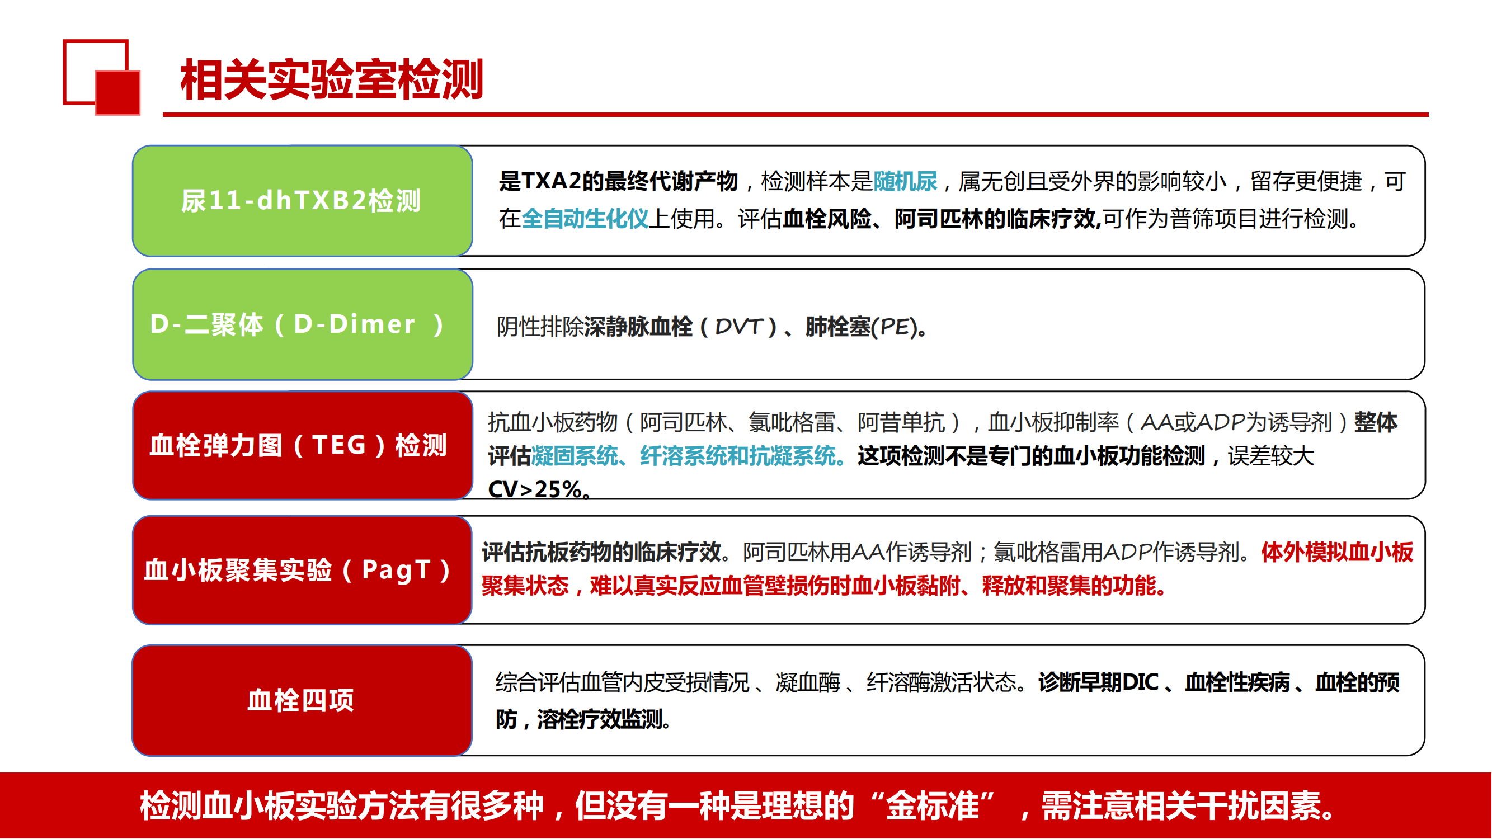Image resolution: width=1492 pixels, height=839 pixels.
Task: Click the bold text 评估抗板药物的临床疗效
Action: point(601,553)
